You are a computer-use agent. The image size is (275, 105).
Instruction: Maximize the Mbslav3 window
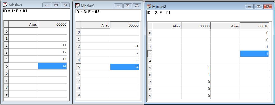pyautogui.click(x=128, y=6)
